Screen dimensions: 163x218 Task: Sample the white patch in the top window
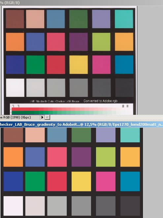coord(15,88)
